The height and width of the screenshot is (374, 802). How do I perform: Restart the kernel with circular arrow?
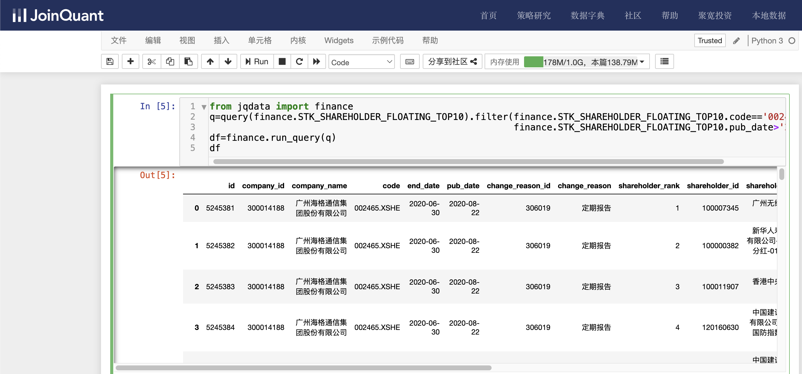pyautogui.click(x=299, y=62)
